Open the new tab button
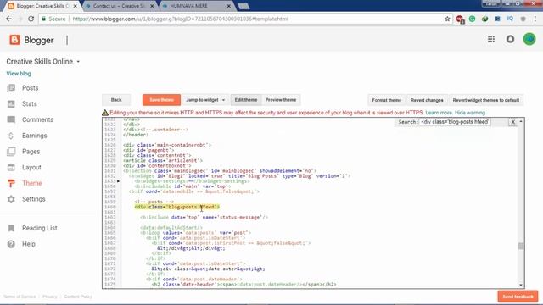 [244, 6]
